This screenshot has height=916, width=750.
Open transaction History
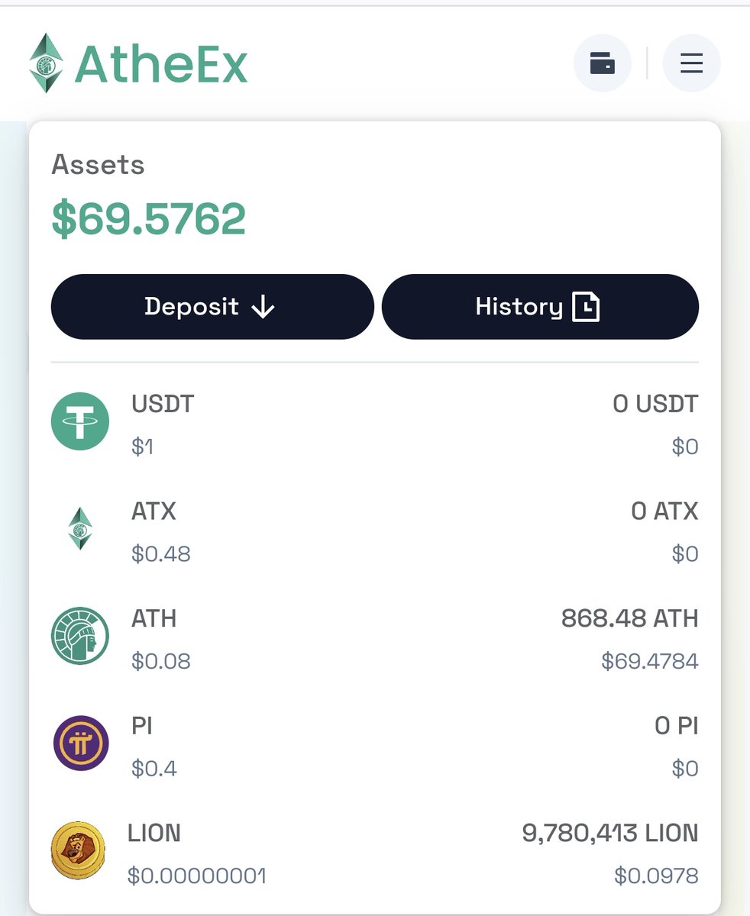[x=540, y=307]
